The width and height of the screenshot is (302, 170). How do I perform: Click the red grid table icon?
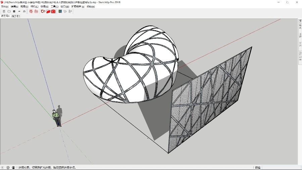click(x=36, y=11)
